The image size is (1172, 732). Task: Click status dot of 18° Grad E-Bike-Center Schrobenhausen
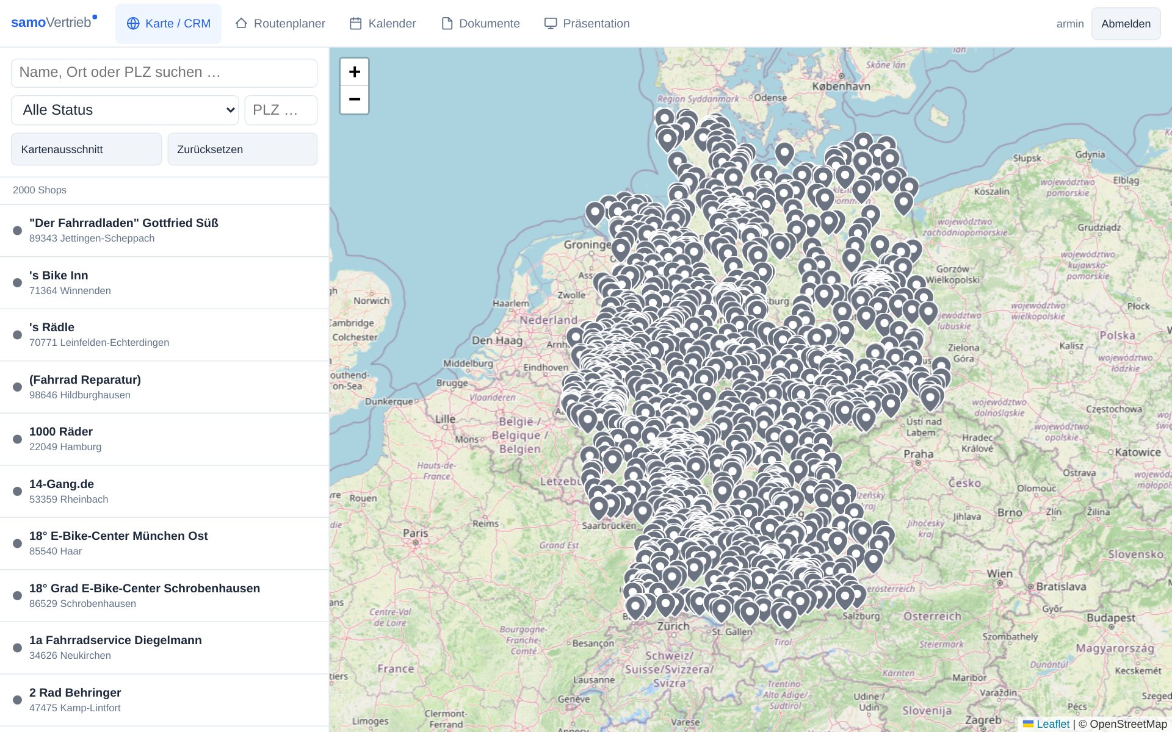pyautogui.click(x=17, y=596)
